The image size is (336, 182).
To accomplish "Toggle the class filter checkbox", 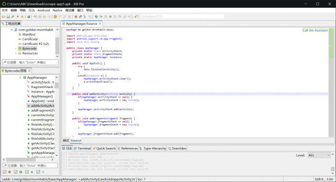I will pyautogui.click(x=16, y=172).
